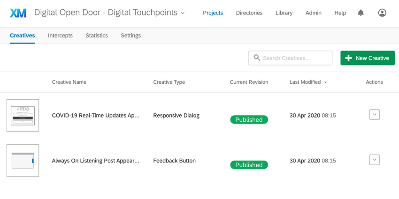
Task: Open the Always On Listening Post thumbnail
Action: [23, 161]
